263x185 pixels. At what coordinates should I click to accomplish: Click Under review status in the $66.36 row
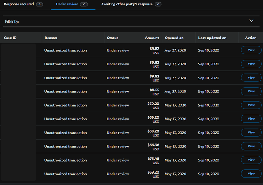118,147
